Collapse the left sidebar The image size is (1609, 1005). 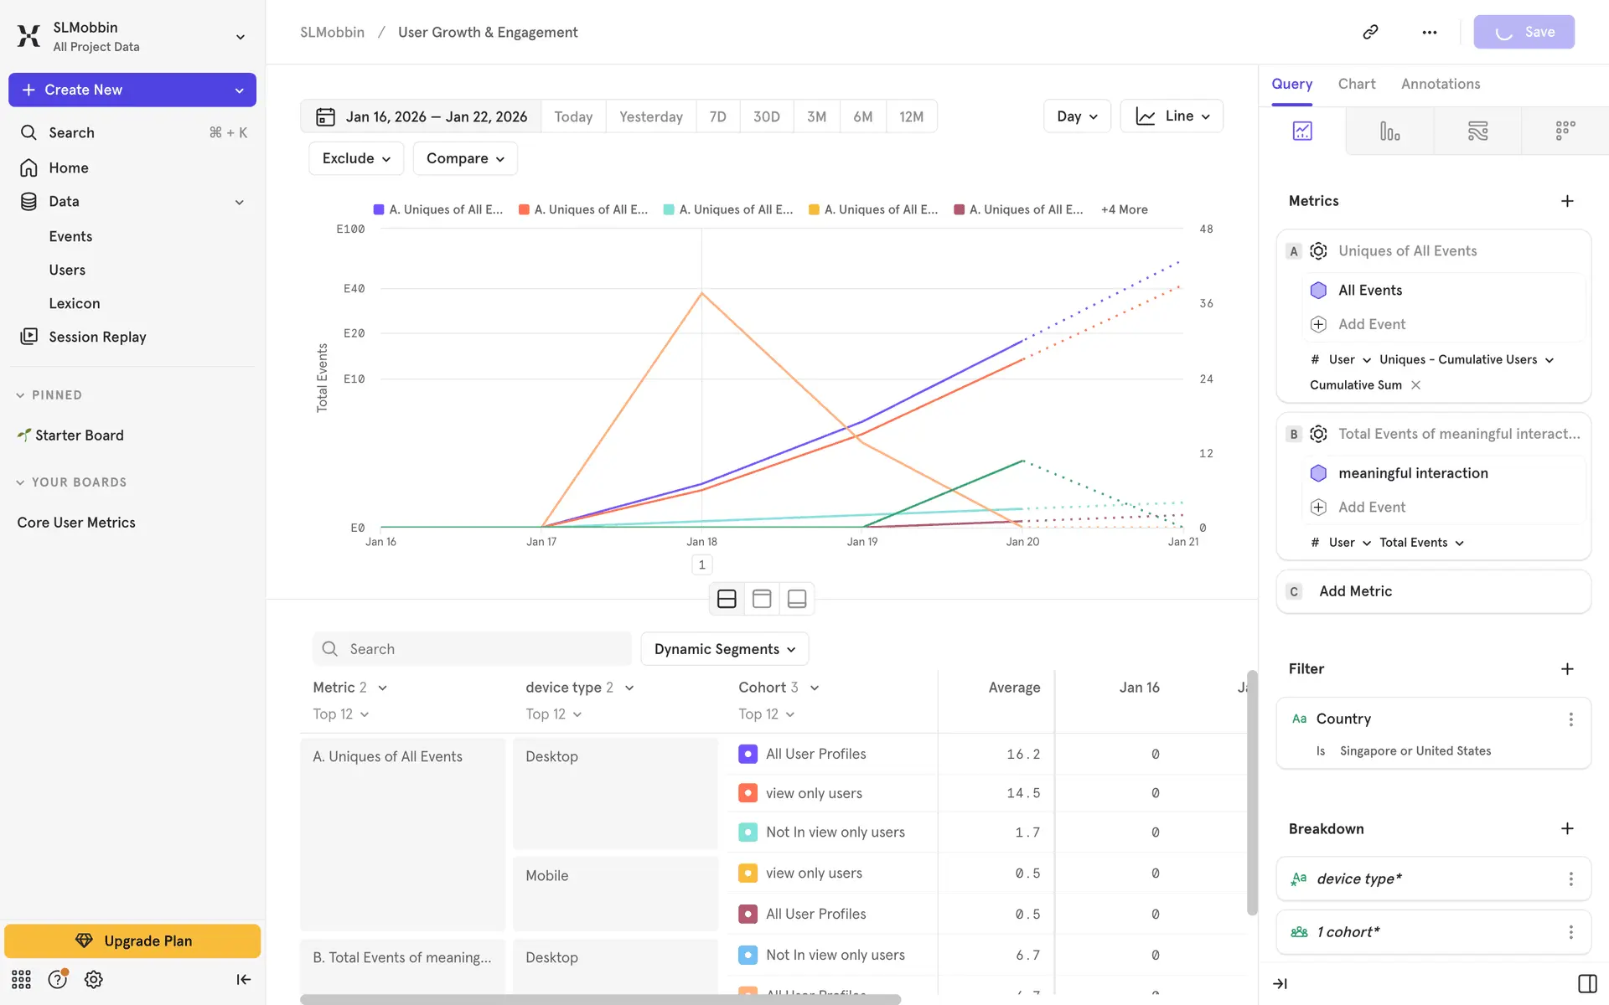(243, 980)
